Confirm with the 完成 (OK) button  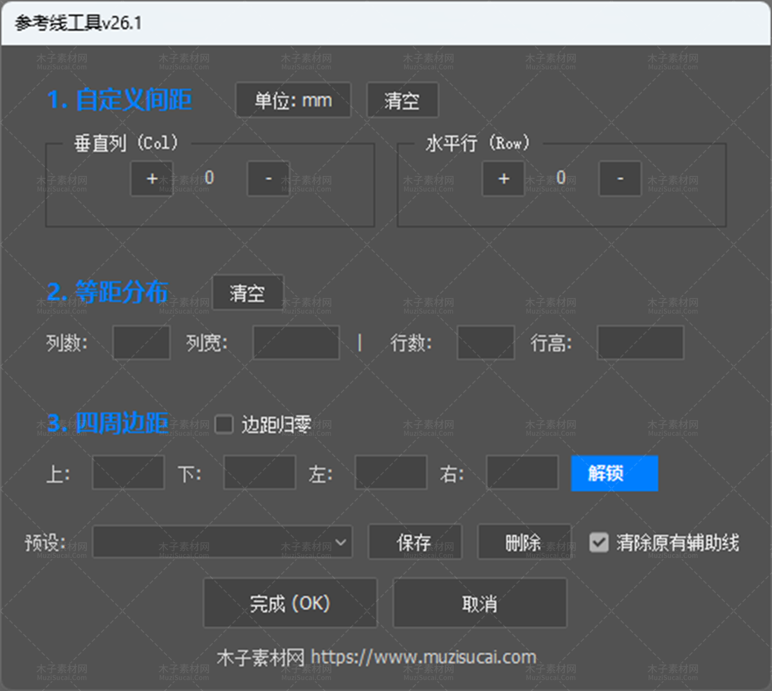tap(290, 603)
